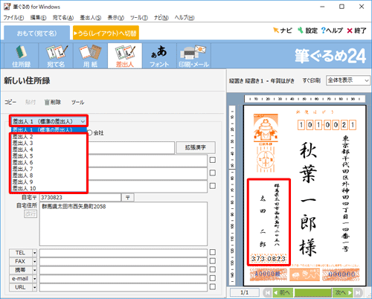Open the e-mail label dropdown arrow

[x=35, y=279]
